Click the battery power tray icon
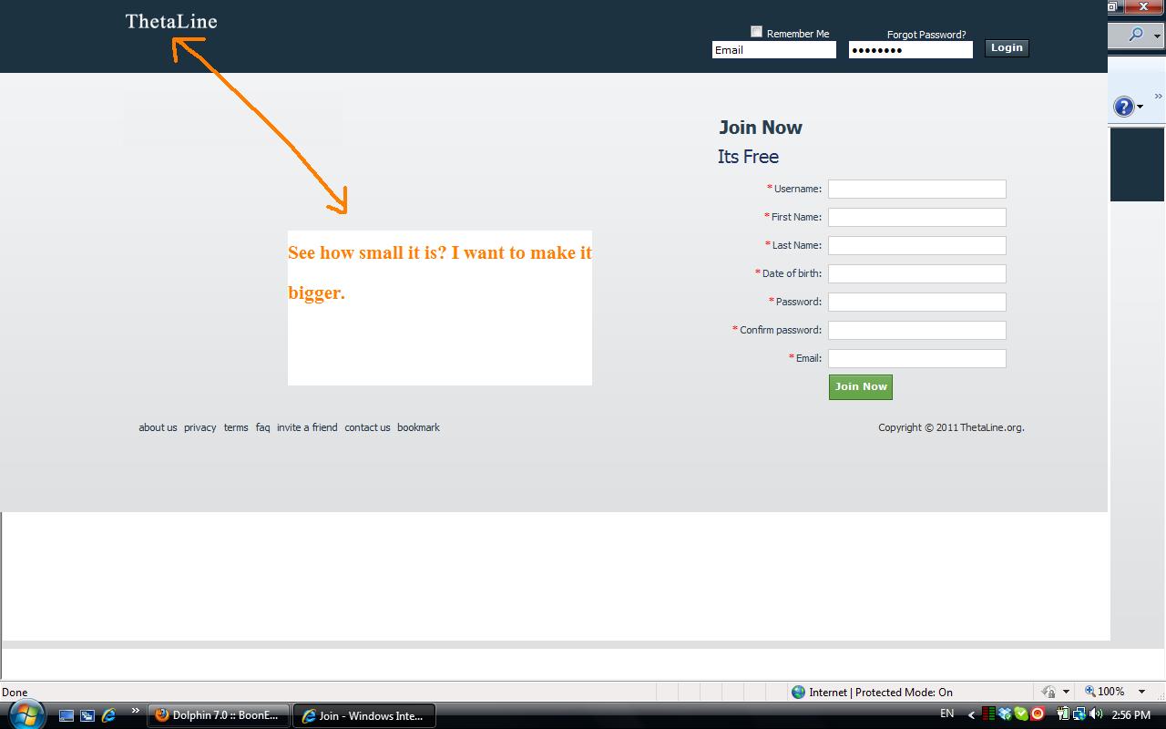The image size is (1166, 729). click(x=1063, y=714)
